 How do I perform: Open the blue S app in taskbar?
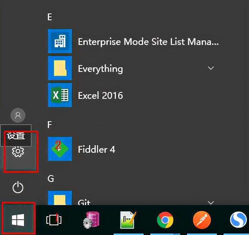click(238, 220)
